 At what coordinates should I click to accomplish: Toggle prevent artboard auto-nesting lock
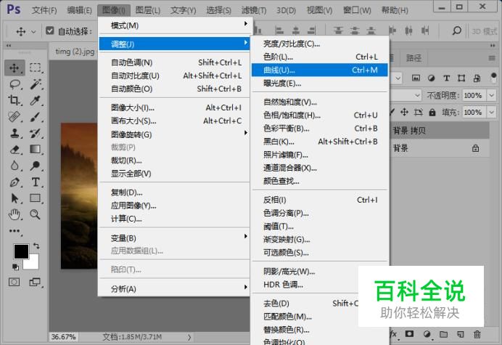tap(418, 113)
